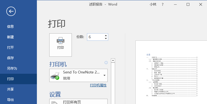Click the settings panel scrollbar track

(113, 83)
